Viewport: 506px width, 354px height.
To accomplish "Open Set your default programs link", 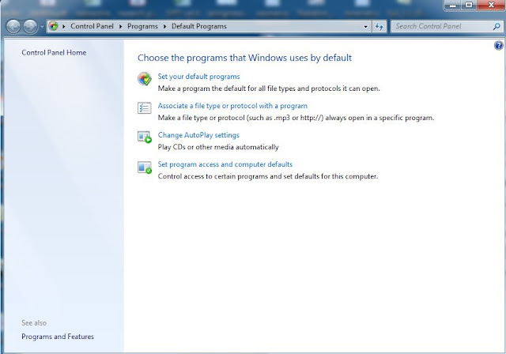I will (198, 77).
